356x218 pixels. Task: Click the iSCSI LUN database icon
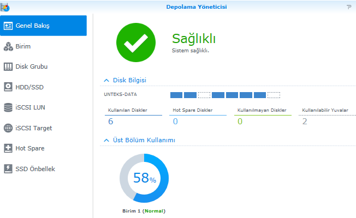pyautogui.click(x=8, y=107)
